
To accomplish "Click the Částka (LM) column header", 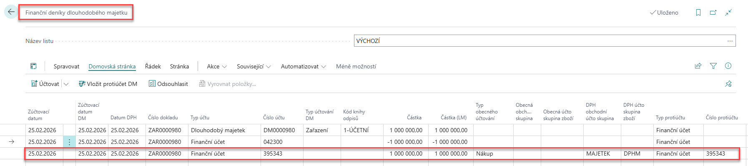I will pos(454,118).
